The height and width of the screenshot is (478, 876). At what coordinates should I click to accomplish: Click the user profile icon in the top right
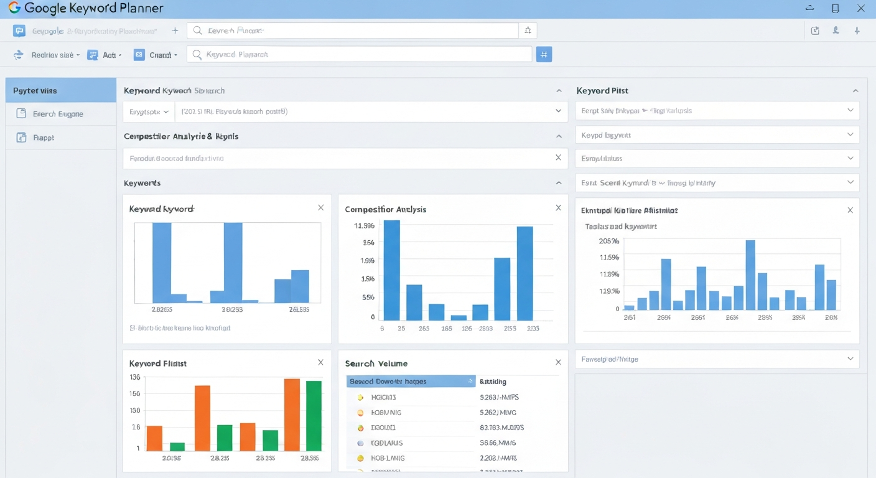coord(836,30)
